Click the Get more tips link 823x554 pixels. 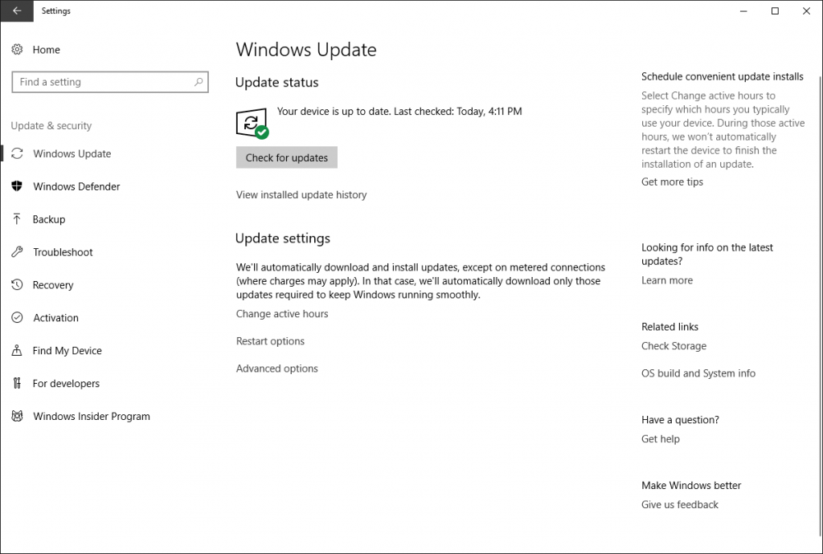tap(672, 181)
